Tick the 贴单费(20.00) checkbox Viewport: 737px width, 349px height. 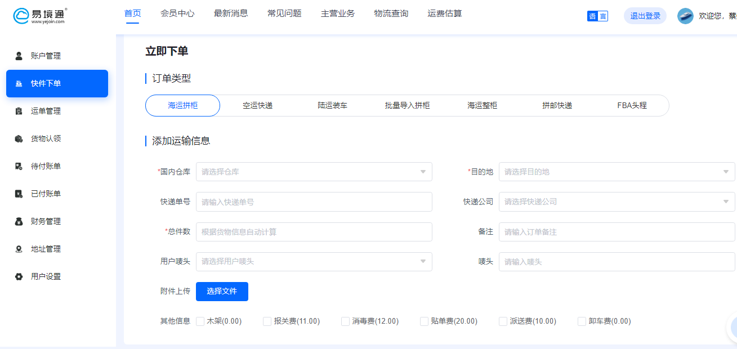coord(425,321)
